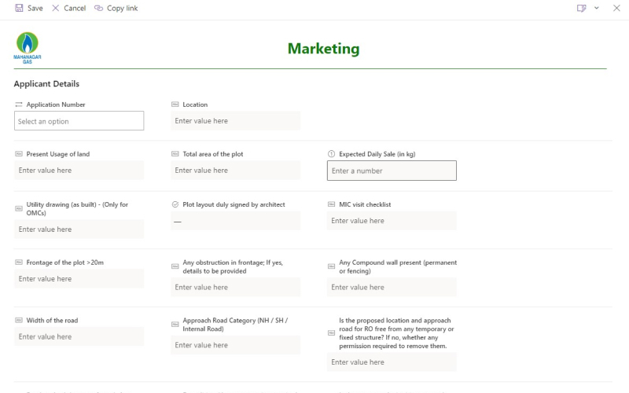
Task: Click the Save floppy-disk icon
Action: pyautogui.click(x=19, y=8)
